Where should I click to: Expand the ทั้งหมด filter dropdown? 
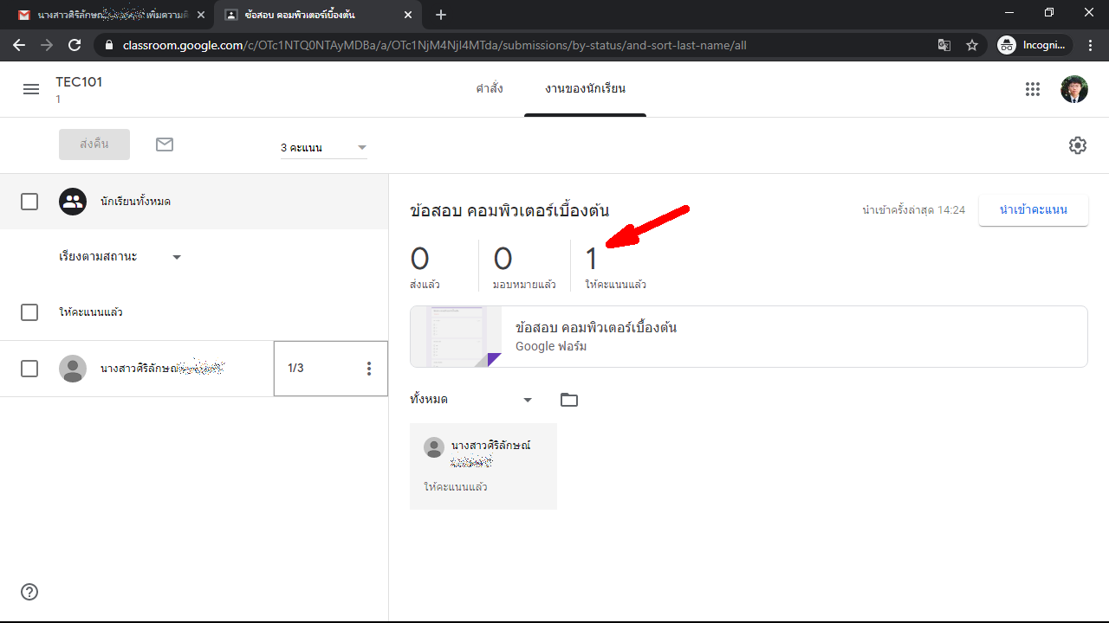tap(470, 400)
